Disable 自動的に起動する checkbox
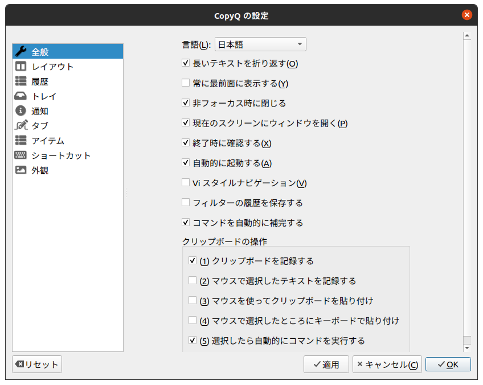Image resolution: width=483 pixels, height=385 pixels. coord(186,162)
